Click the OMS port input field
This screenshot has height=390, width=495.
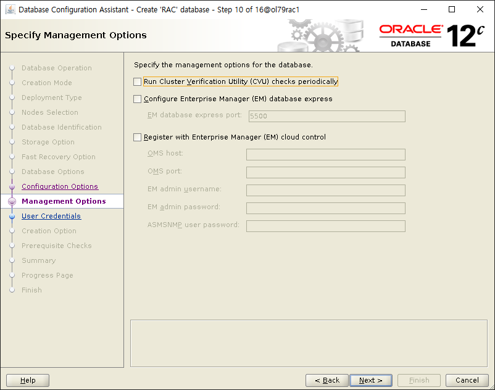click(326, 173)
